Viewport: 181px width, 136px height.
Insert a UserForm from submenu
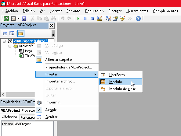click(x=121, y=75)
